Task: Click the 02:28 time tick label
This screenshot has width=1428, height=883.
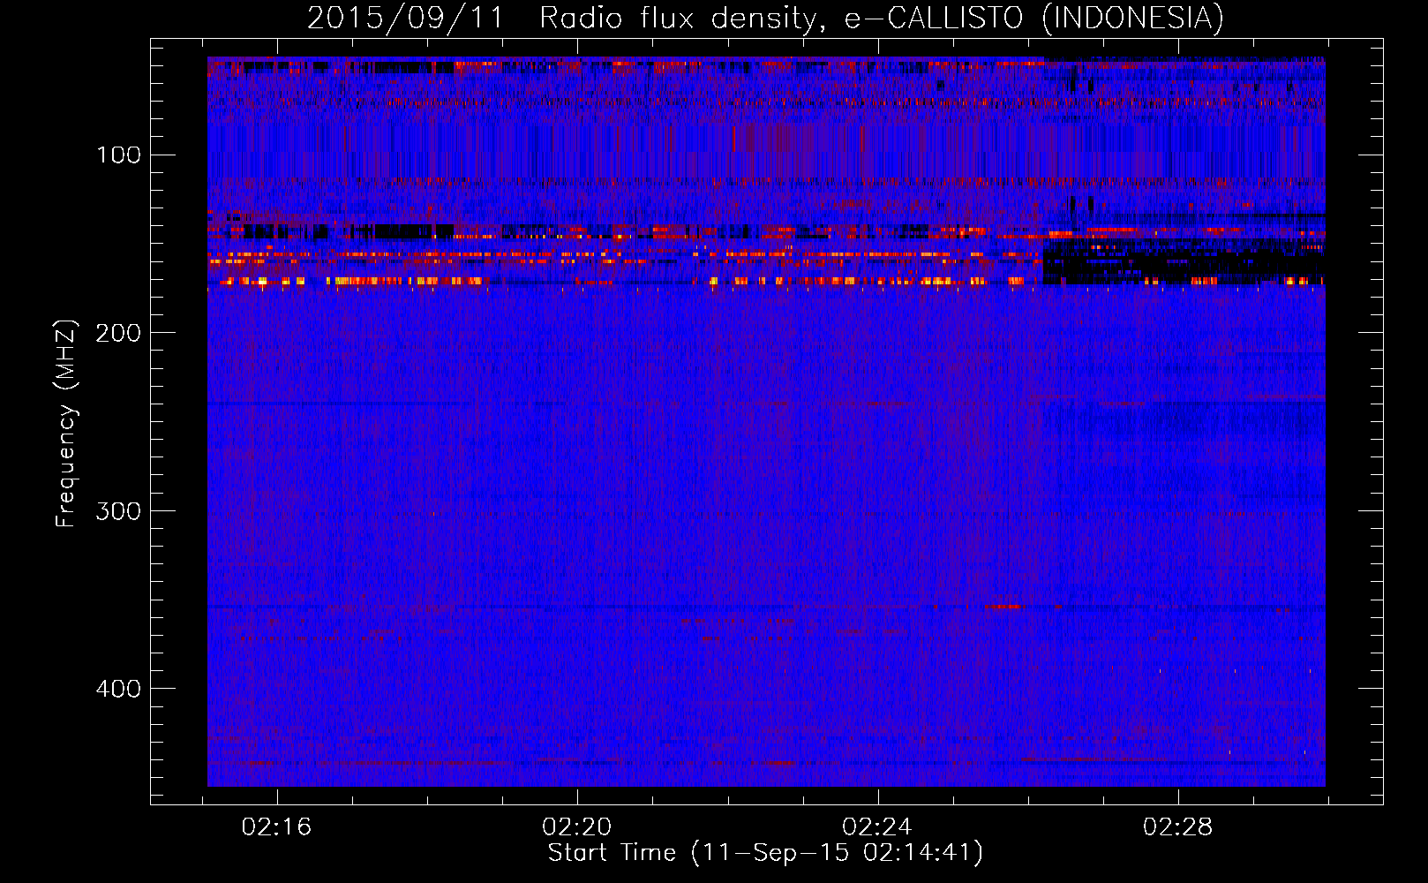Action: (x=1177, y=827)
